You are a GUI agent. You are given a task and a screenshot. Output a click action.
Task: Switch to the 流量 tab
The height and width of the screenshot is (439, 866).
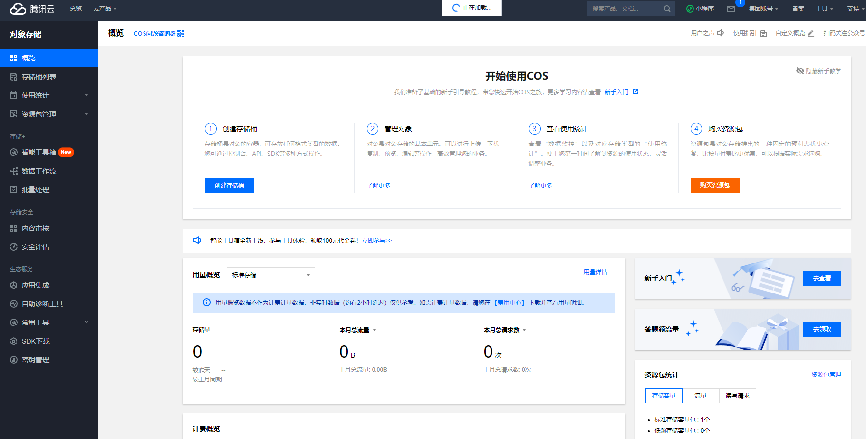[700, 396]
